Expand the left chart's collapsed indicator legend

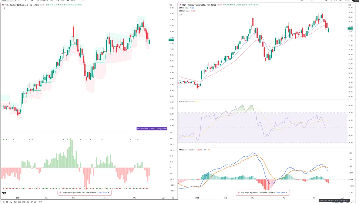pos(4,8)
